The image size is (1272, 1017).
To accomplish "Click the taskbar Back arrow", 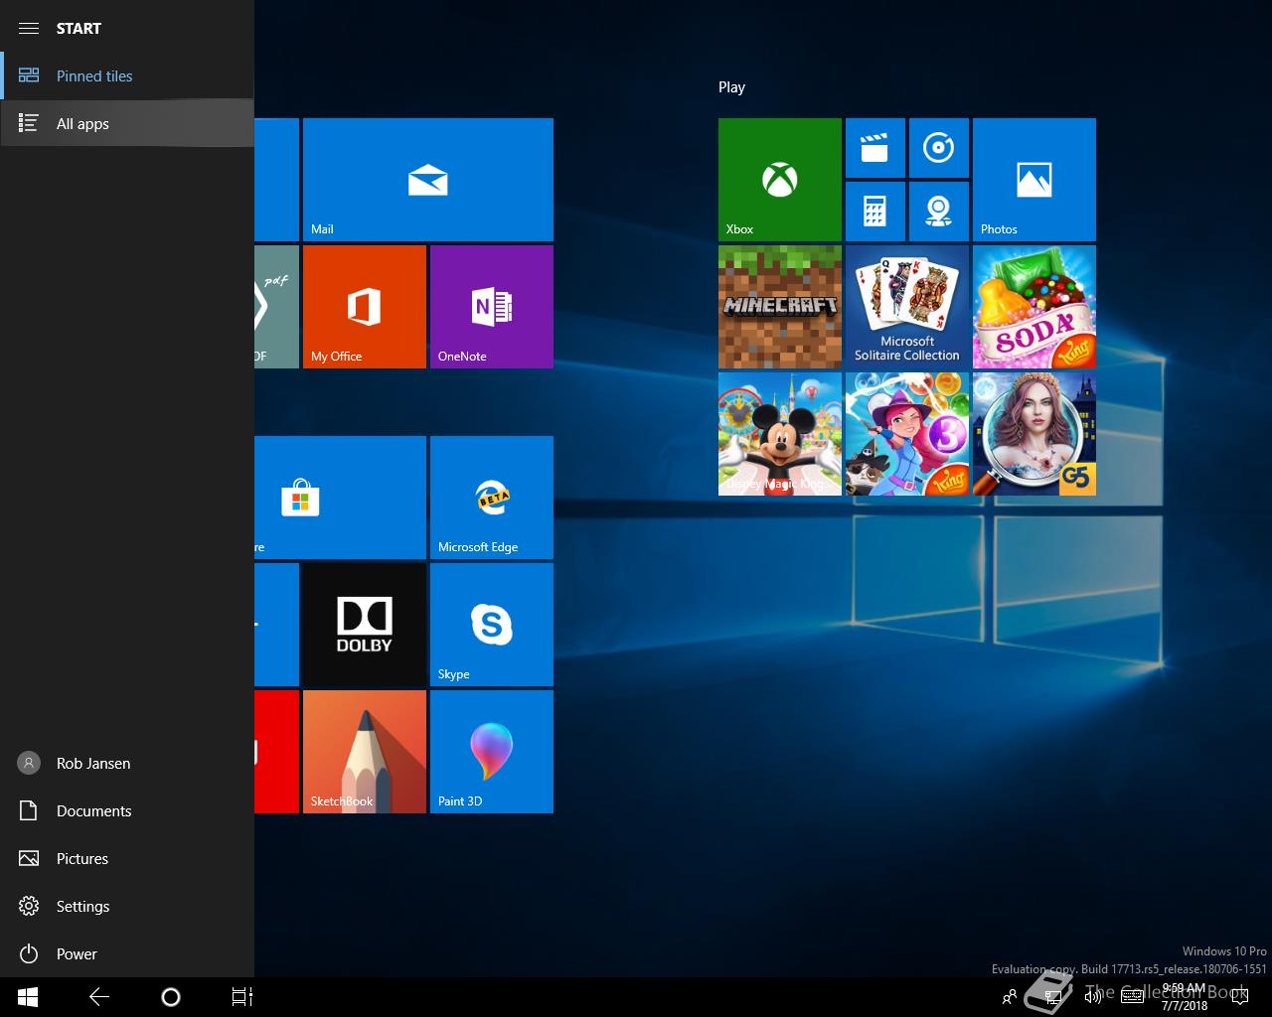I will 99,997.
